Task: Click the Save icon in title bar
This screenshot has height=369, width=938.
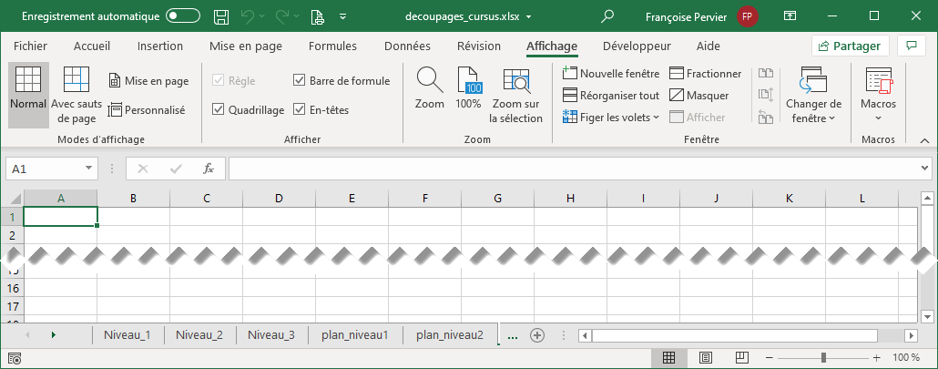Action: point(221,16)
